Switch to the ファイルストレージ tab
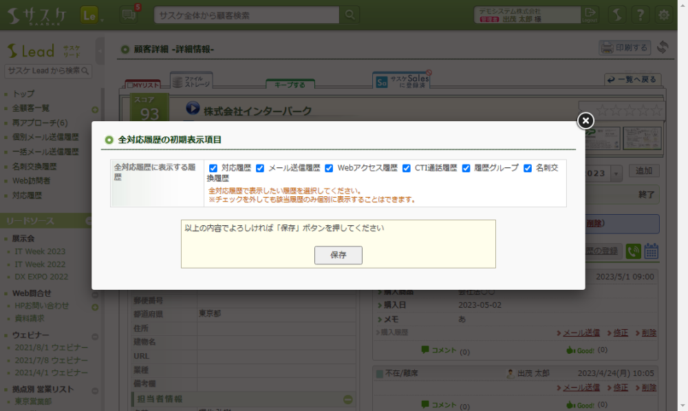The height and width of the screenshot is (411, 688). click(x=191, y=81)
